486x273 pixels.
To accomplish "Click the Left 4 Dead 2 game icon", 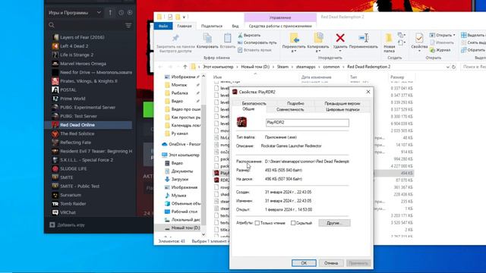I will tap(55, 46).
